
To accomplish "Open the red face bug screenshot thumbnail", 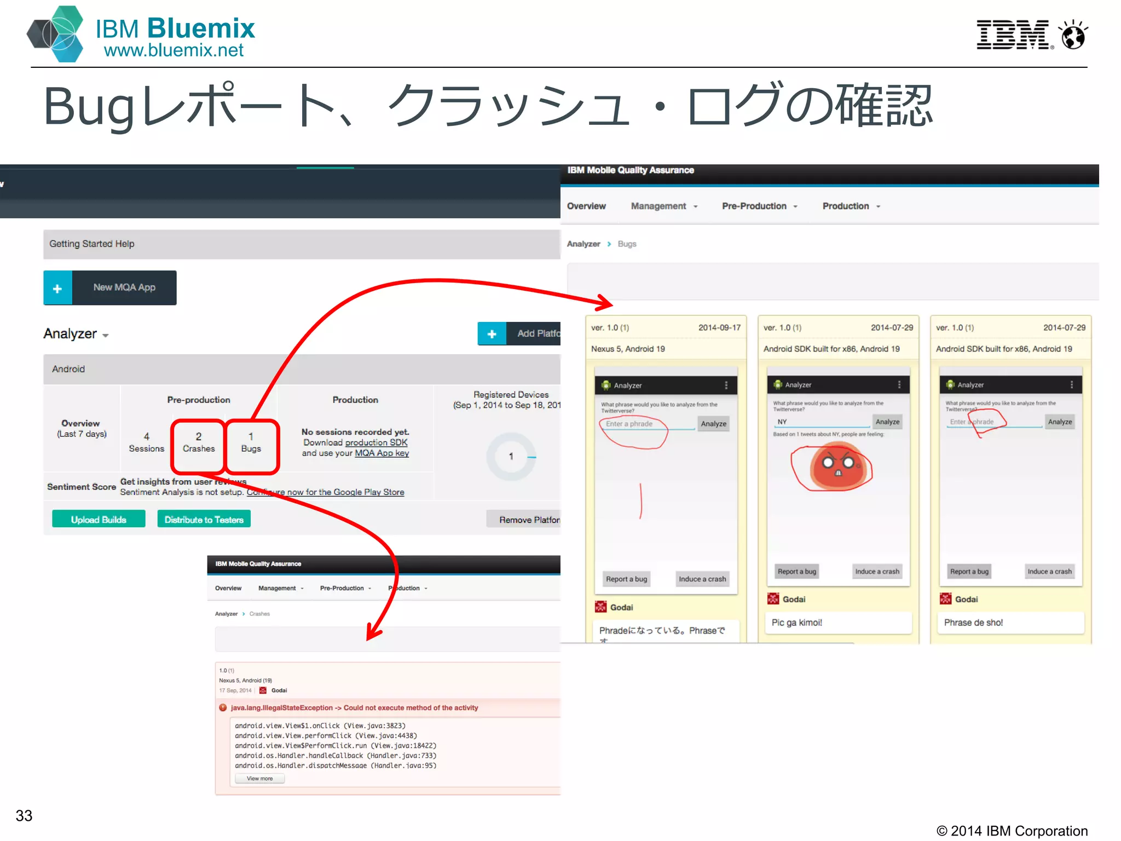I will [x=839, y=476].
